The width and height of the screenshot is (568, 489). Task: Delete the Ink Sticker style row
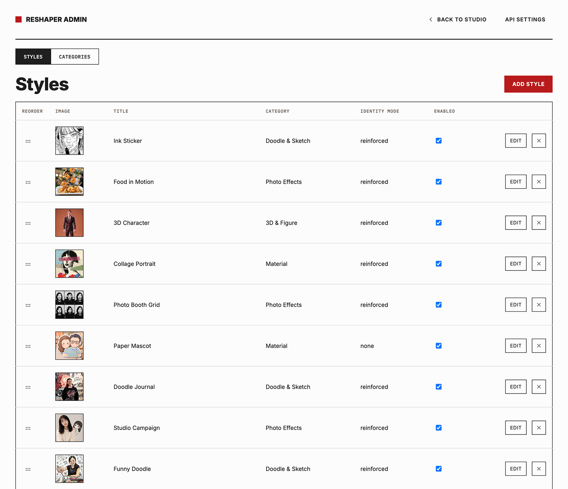pyautogui.click(x=538, y=141)
